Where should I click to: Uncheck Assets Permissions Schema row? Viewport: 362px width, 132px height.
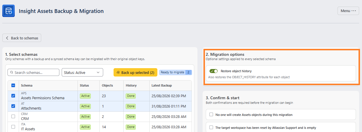[x=13, y=96]
